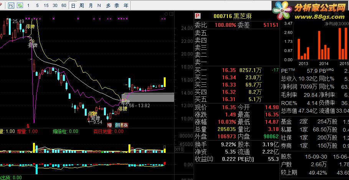Screen dimensions: 349x180
Task: Click the red $ marker below the chart
Action: [x=28, y=125]
